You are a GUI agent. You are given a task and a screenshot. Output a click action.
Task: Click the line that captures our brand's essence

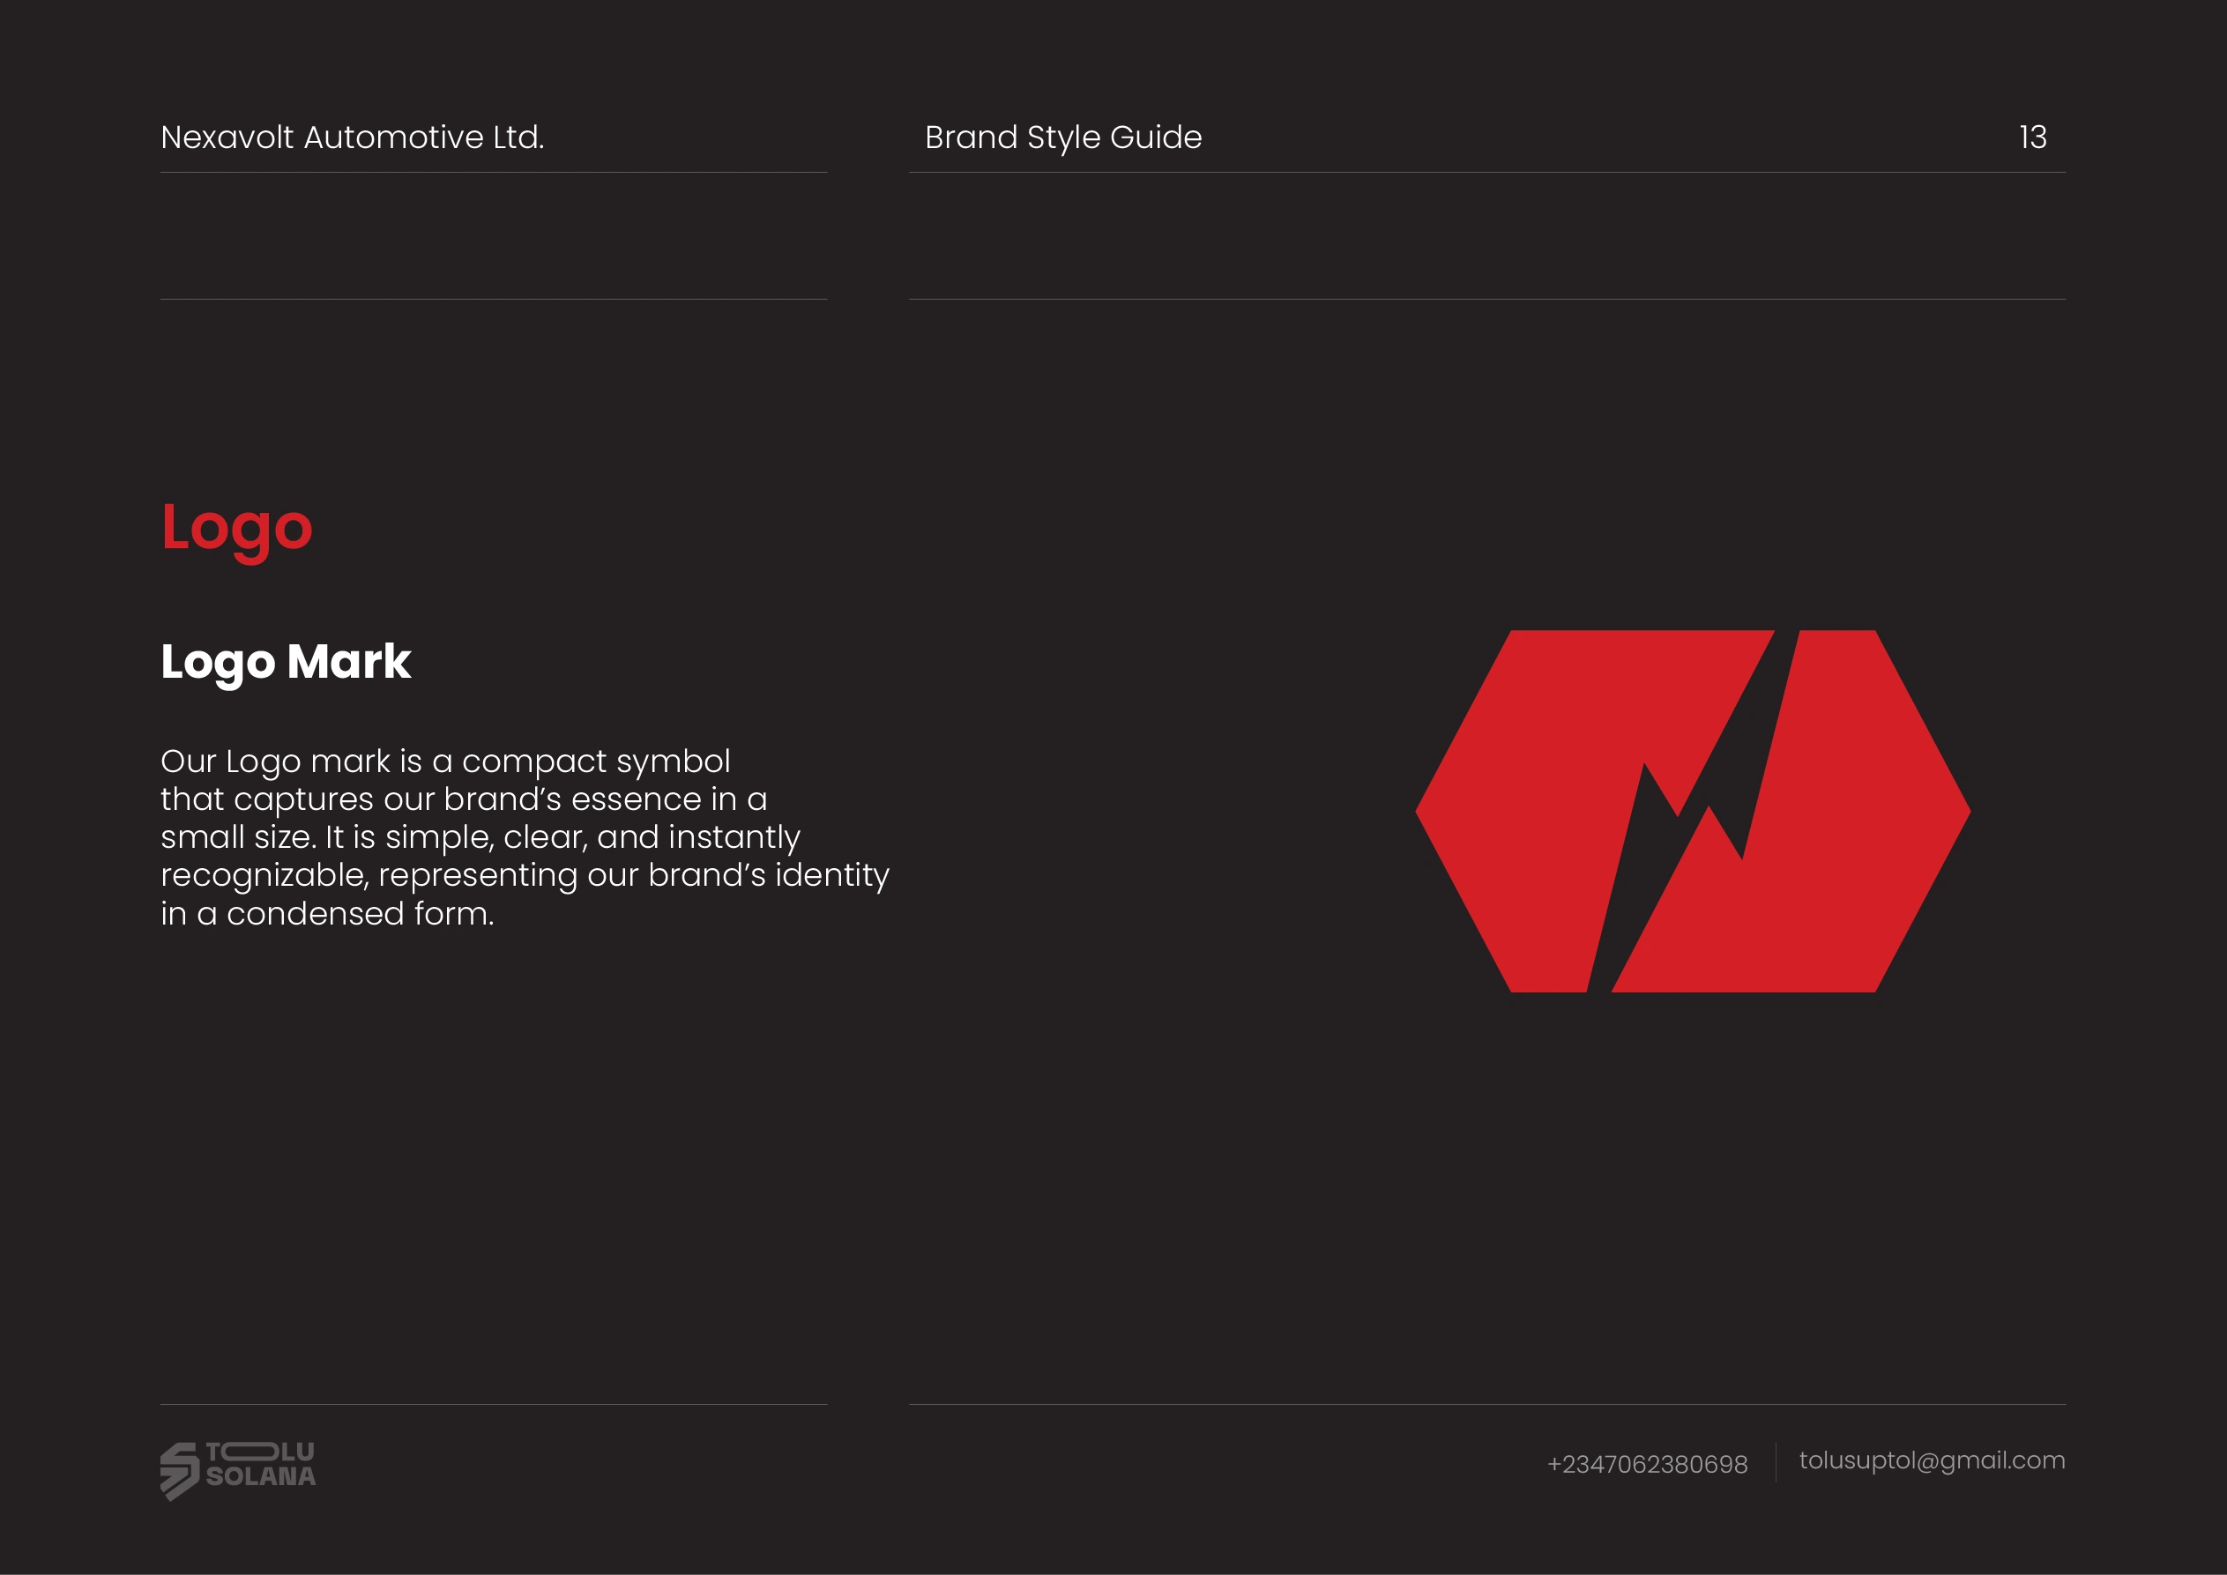pos(464,799)
